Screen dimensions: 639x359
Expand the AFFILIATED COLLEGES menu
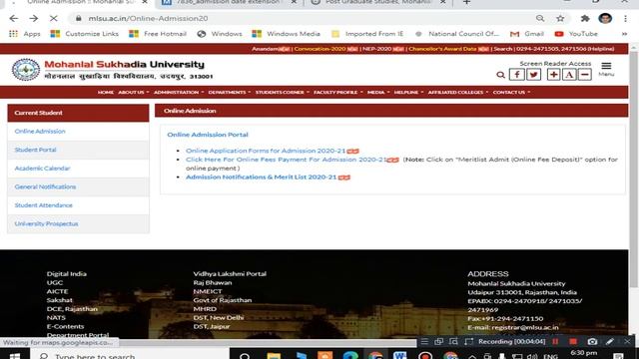[458, 93]
